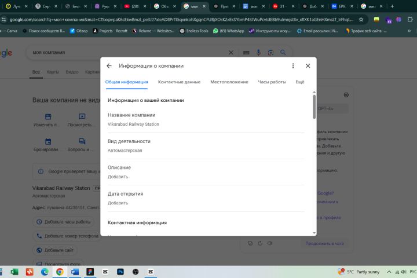Click the dialog's vertical scrollbar thumb

coord(314,107)
